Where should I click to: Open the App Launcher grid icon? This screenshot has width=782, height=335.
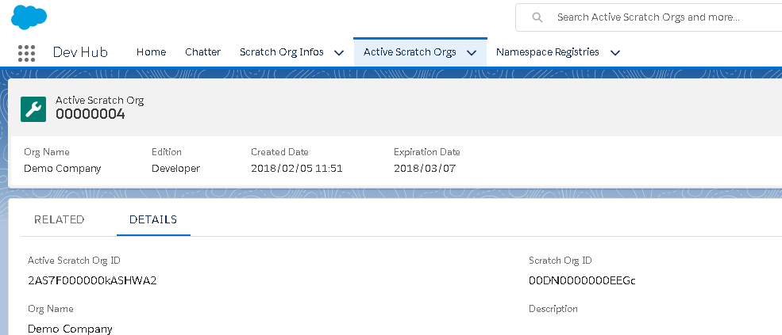point(26,52)
